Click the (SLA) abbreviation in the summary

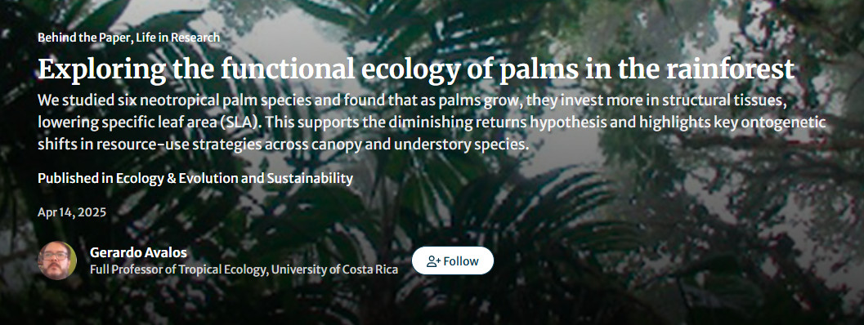coord(241,122)
